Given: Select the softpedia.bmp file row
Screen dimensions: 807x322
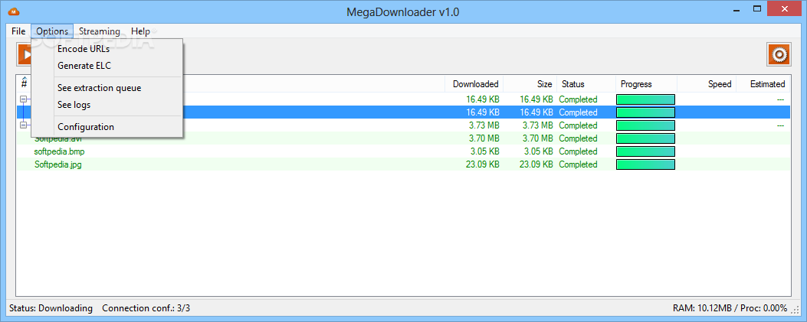Looking at the screenshot, I should [x=403, y=151].
